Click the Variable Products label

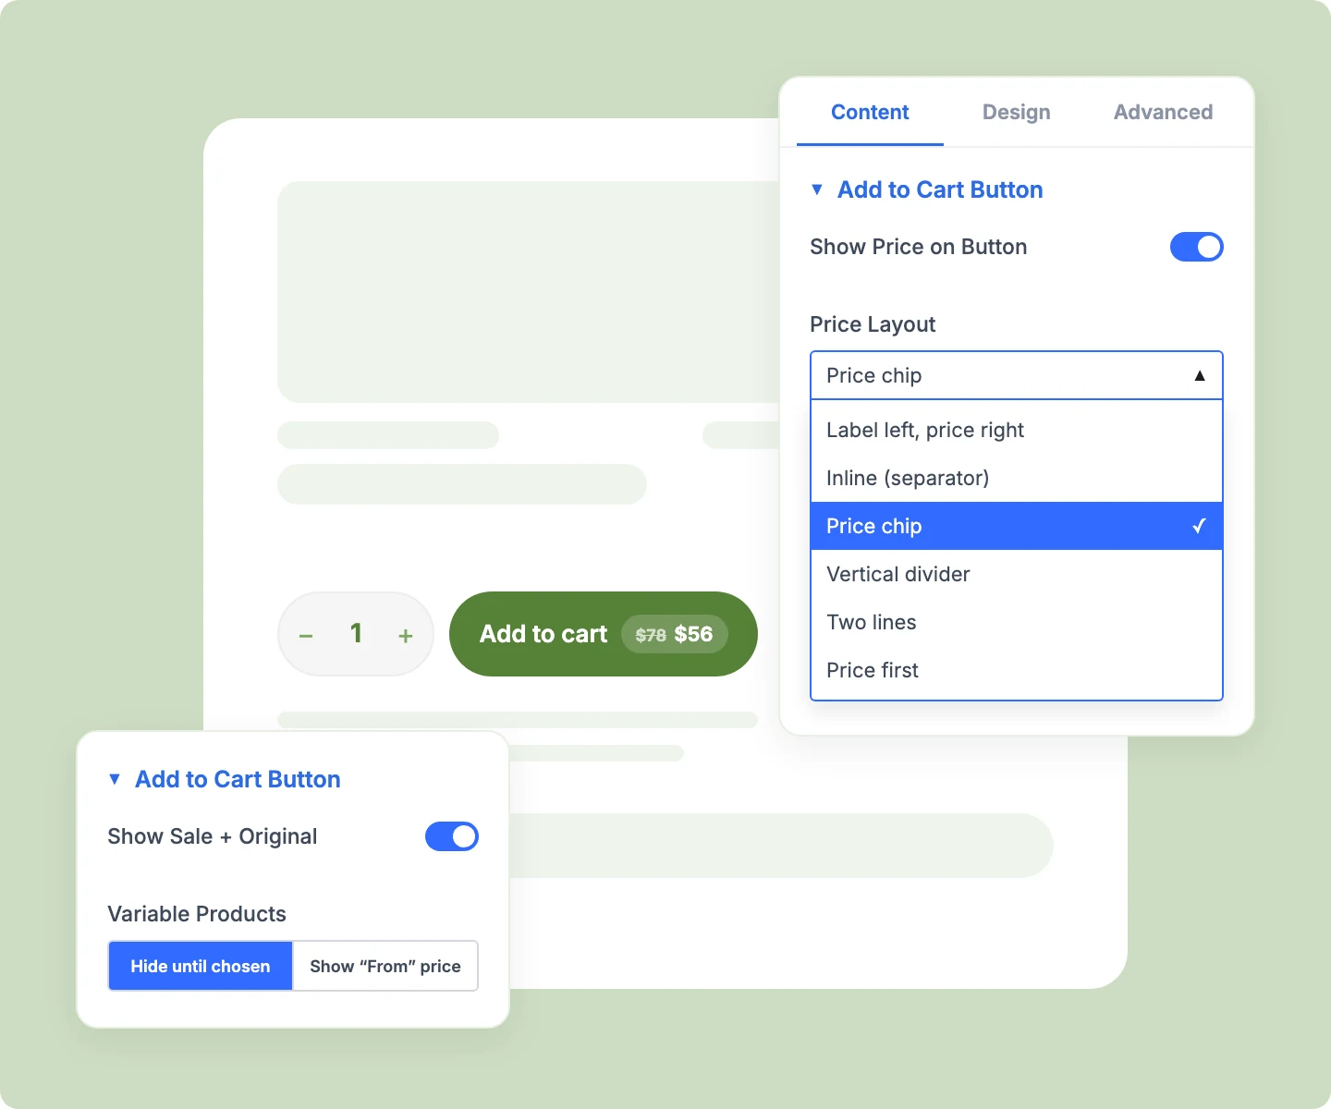point(197,914)
